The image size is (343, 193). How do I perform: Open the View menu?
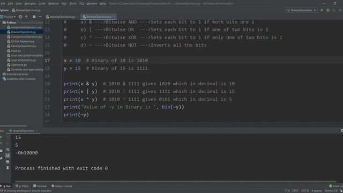tap(18, 4)
